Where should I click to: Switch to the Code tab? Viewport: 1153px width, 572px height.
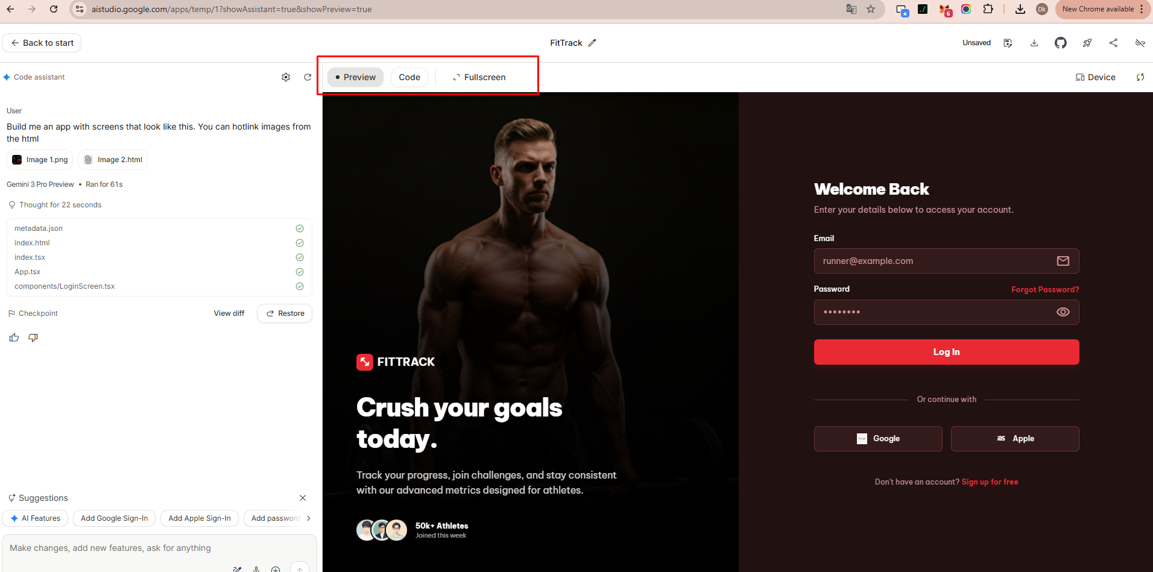pos(409,77)
